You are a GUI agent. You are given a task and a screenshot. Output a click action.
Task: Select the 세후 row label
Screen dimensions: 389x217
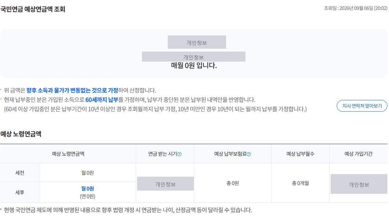point(20,192)
